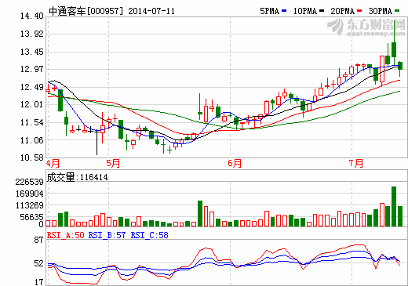Click the 14.40 price axis label
Image resolution: width=408 pixels, height=286 pixels.
[32, 16]
